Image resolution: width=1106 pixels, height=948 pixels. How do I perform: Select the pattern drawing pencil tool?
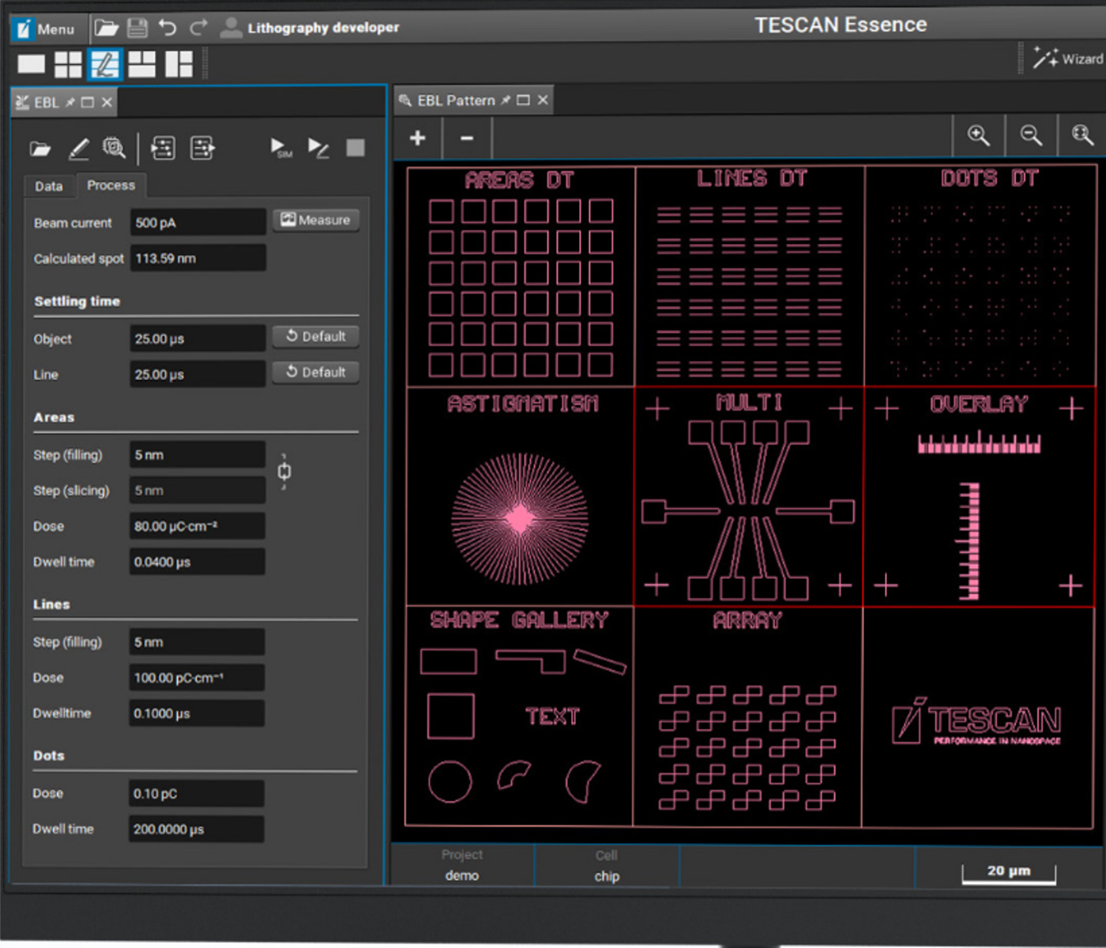click(78, 149)
